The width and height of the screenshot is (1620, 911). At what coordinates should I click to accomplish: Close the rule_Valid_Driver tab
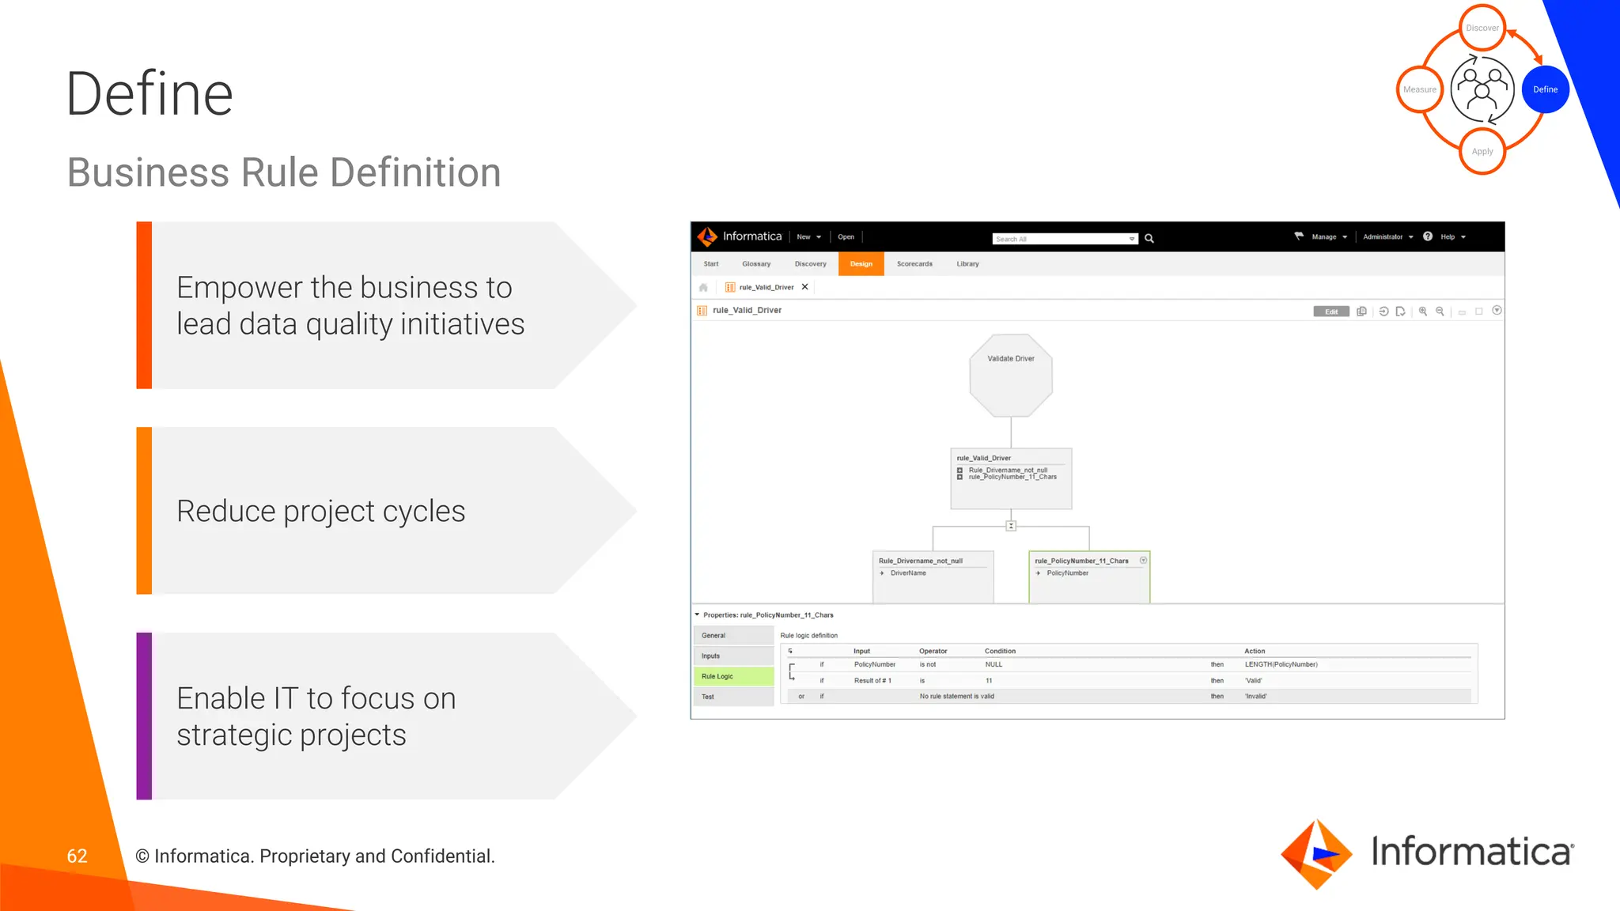point(804,287)
